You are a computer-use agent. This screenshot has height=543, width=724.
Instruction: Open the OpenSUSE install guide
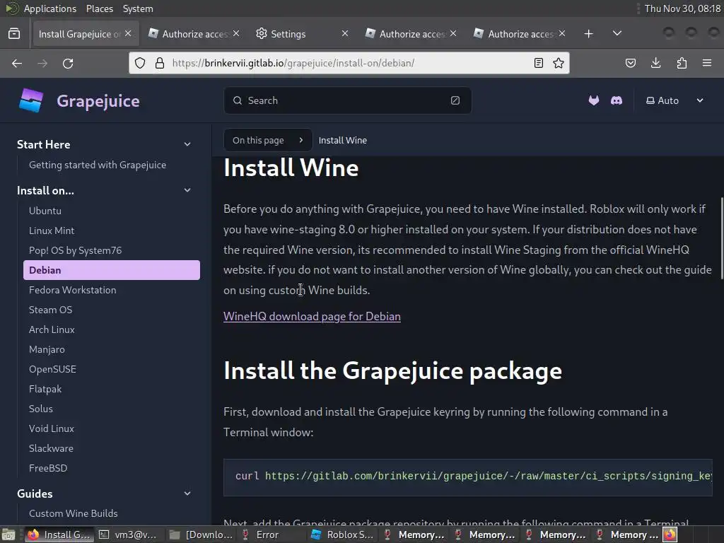pyautogui.click(x=52, y=369)
